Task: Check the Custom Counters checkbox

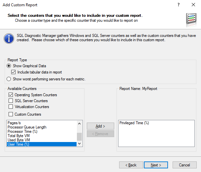Action: 11,114
